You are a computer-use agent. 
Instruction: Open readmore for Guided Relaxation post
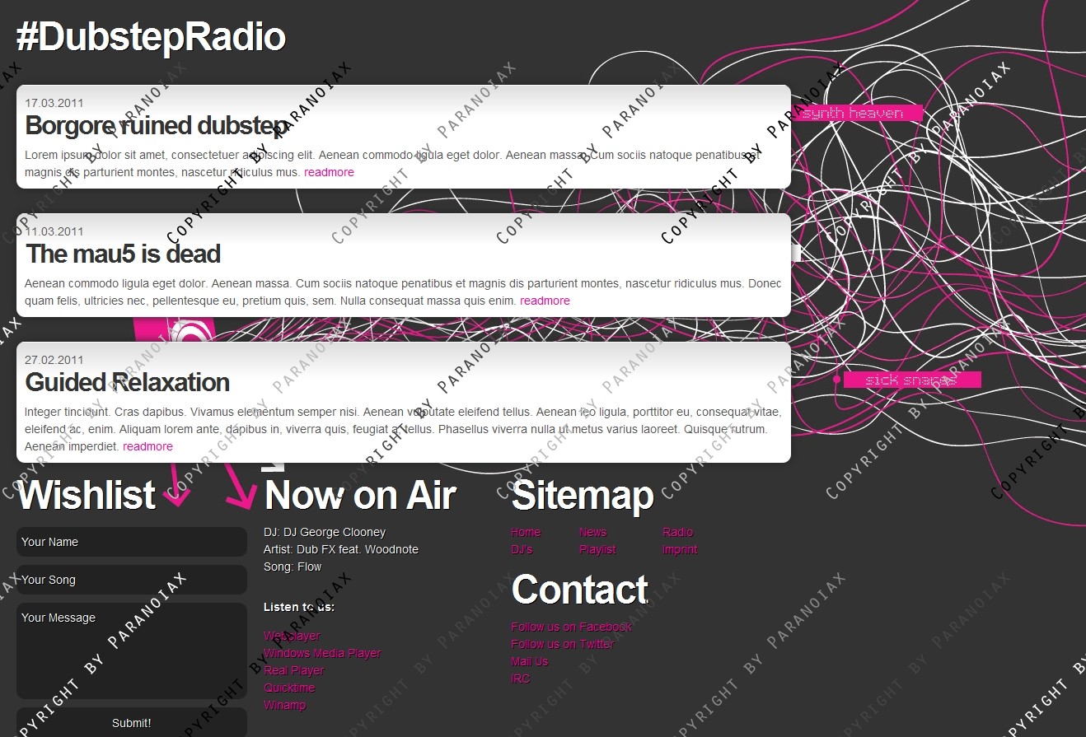pyautogui.click(x=147, y=446)
